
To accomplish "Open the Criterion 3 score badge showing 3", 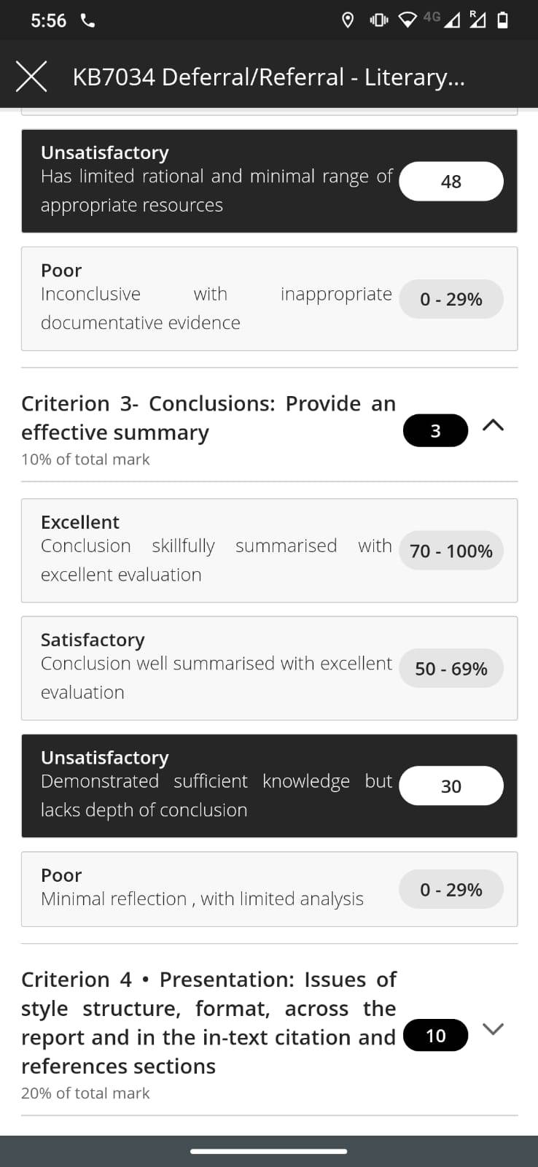I will [x=435, y=431].
